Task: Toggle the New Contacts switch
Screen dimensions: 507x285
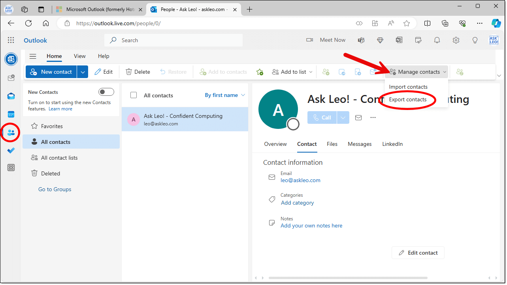Action: pos(106,92)
